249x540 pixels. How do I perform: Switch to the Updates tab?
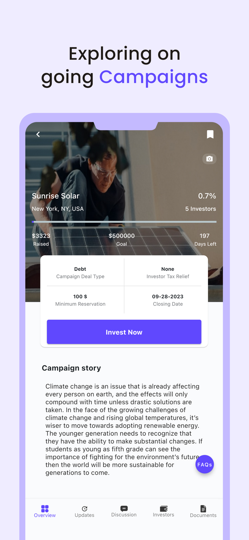(84, 512)
